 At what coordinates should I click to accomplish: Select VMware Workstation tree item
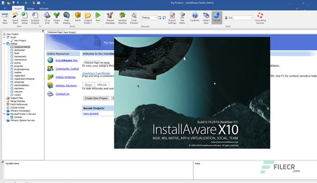pyautogui.click(x=20, y=111)
